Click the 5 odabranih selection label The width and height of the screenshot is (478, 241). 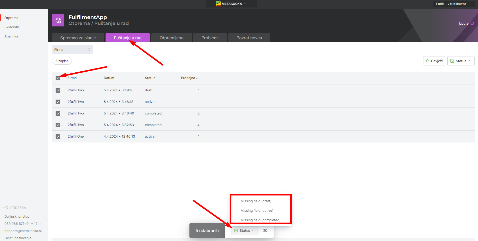[207, 230]
